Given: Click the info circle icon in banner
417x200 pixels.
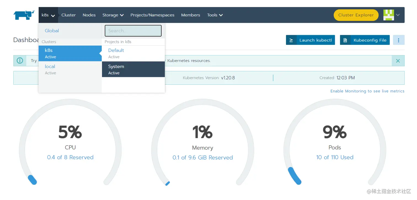Looking at the screenshot, I should click(x=20, y=61).
